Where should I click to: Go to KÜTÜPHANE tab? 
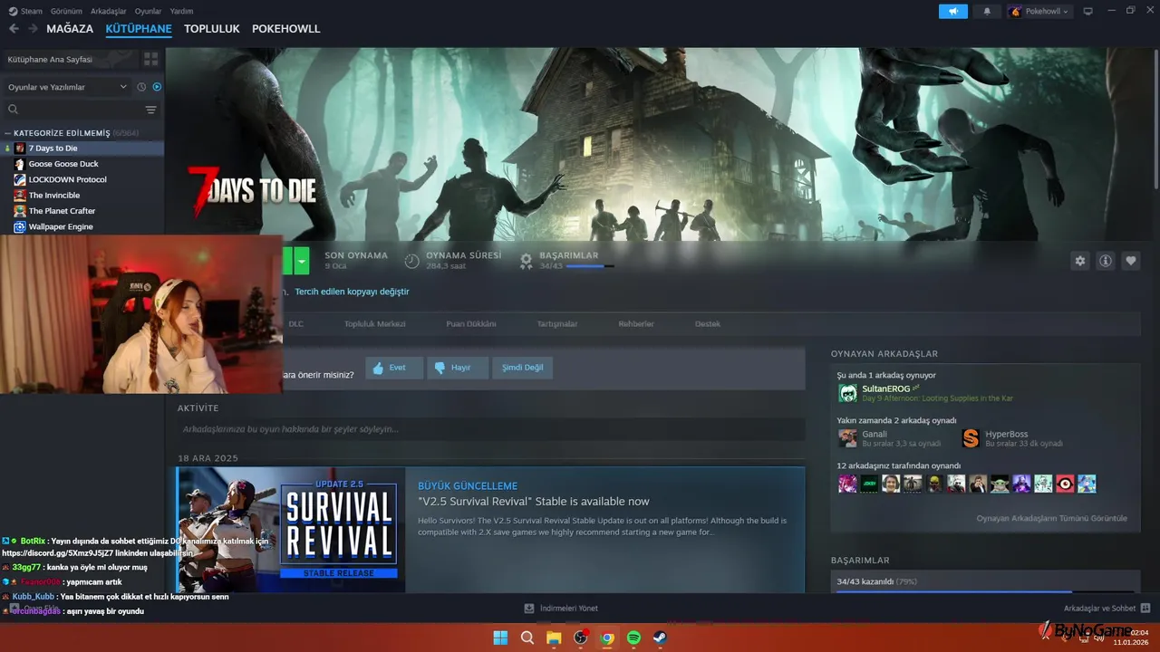[139, 29]
